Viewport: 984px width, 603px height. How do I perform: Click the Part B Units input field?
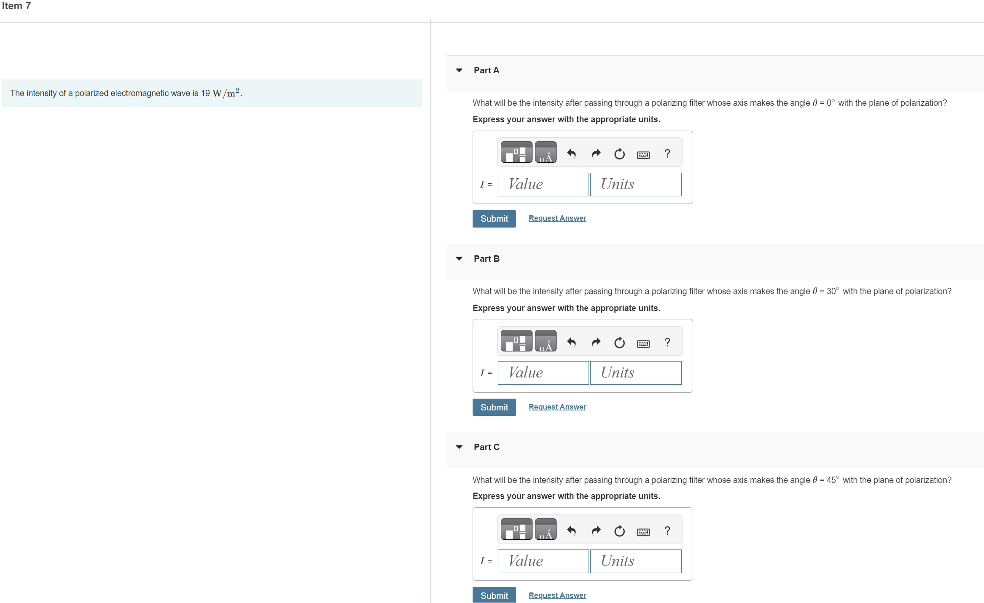[x=635, y=373]
